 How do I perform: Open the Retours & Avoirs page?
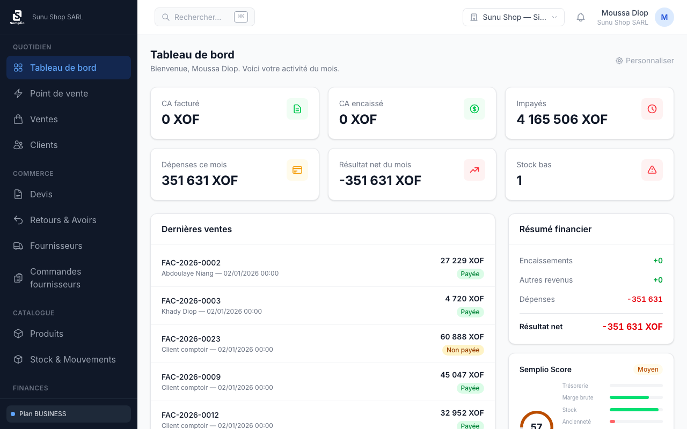(63, 220)
